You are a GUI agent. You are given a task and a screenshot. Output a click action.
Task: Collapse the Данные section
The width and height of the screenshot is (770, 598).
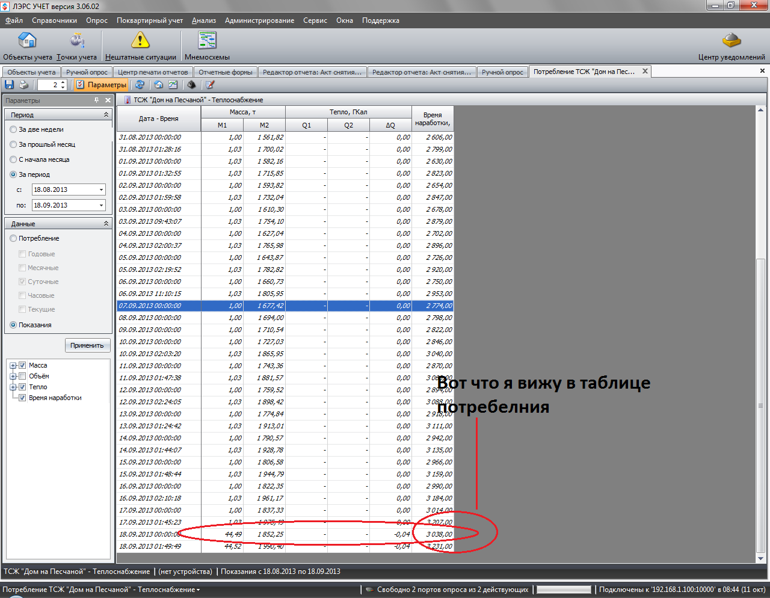point(106,223)
